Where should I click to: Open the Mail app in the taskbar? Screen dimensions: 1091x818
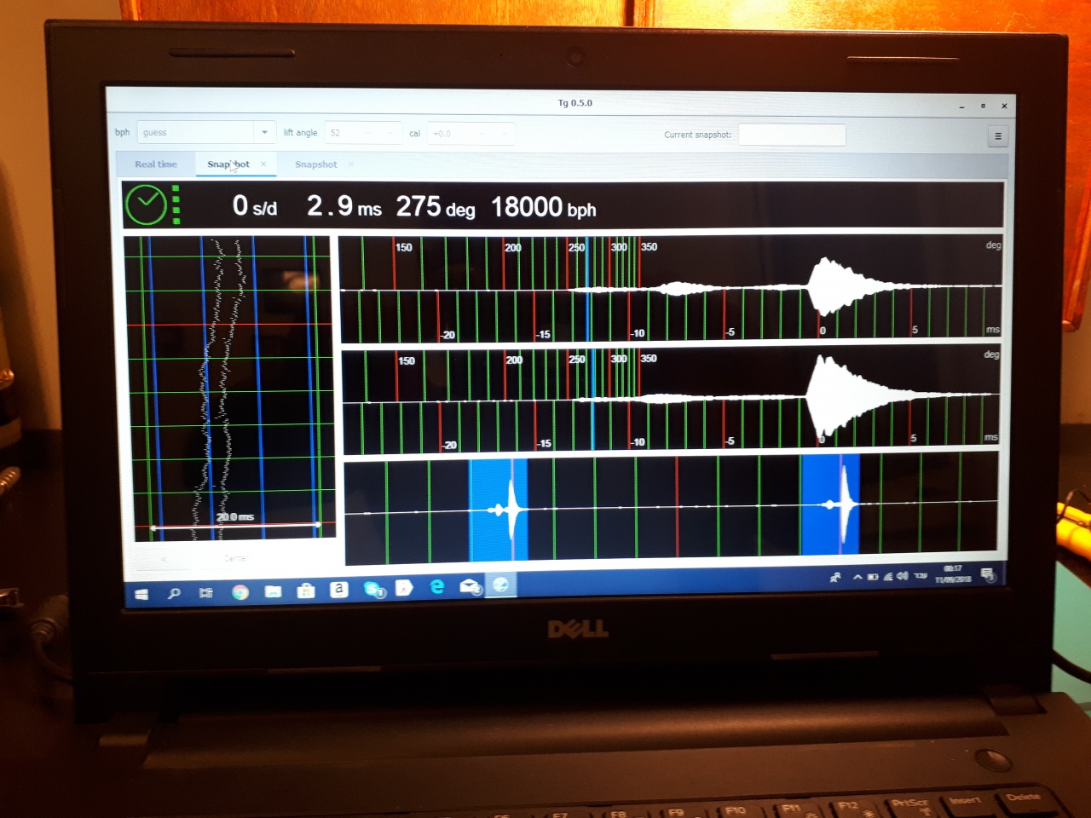click(470, 586)
